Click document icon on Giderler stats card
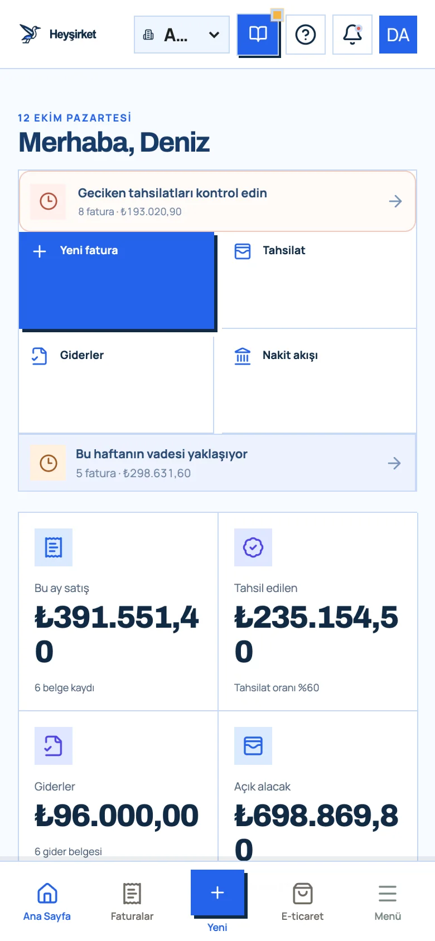 point(54,746)
